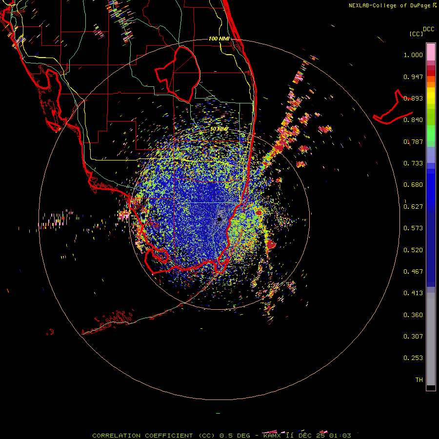Screen dimensions: 439x439
Task: Select the 0.467 scale value
Action: (413, 272)
